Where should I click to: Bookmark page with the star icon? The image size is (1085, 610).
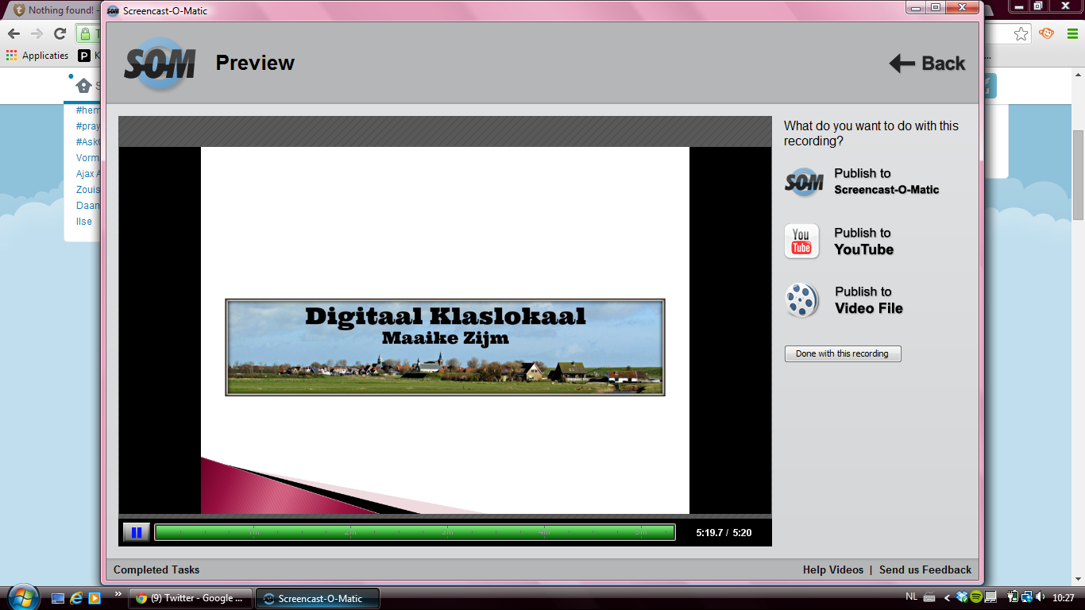tap(1021, 33)
